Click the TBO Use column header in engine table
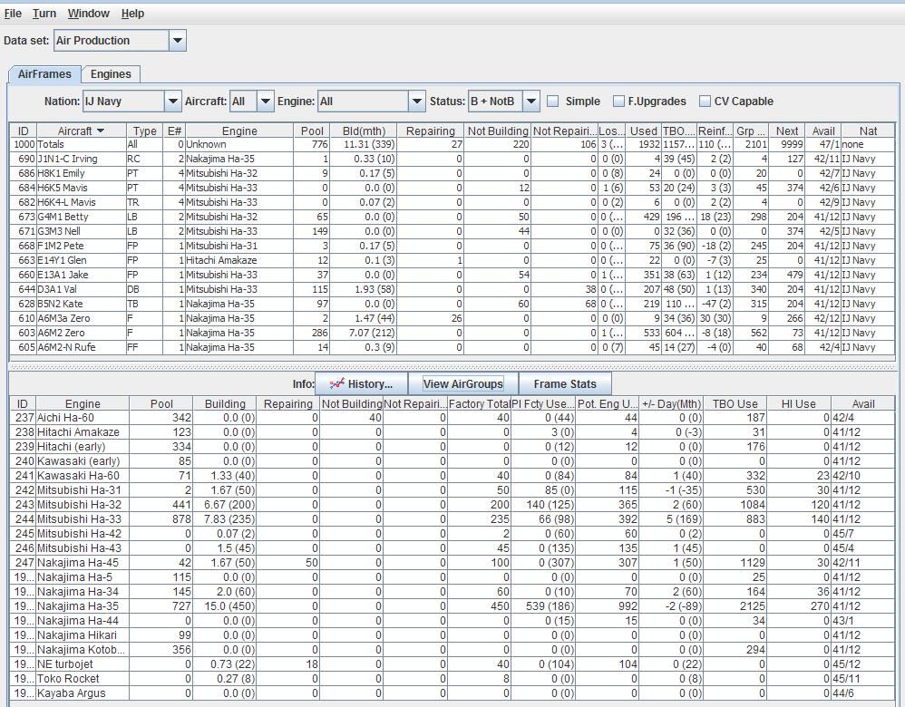905x707 pixels. click(x=735, y=404)
